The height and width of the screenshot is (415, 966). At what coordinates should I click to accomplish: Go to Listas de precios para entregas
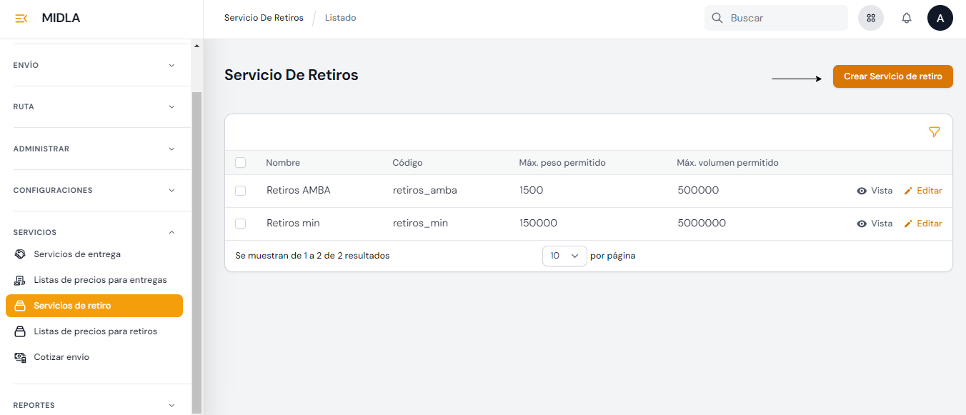(x=100, y=280)
